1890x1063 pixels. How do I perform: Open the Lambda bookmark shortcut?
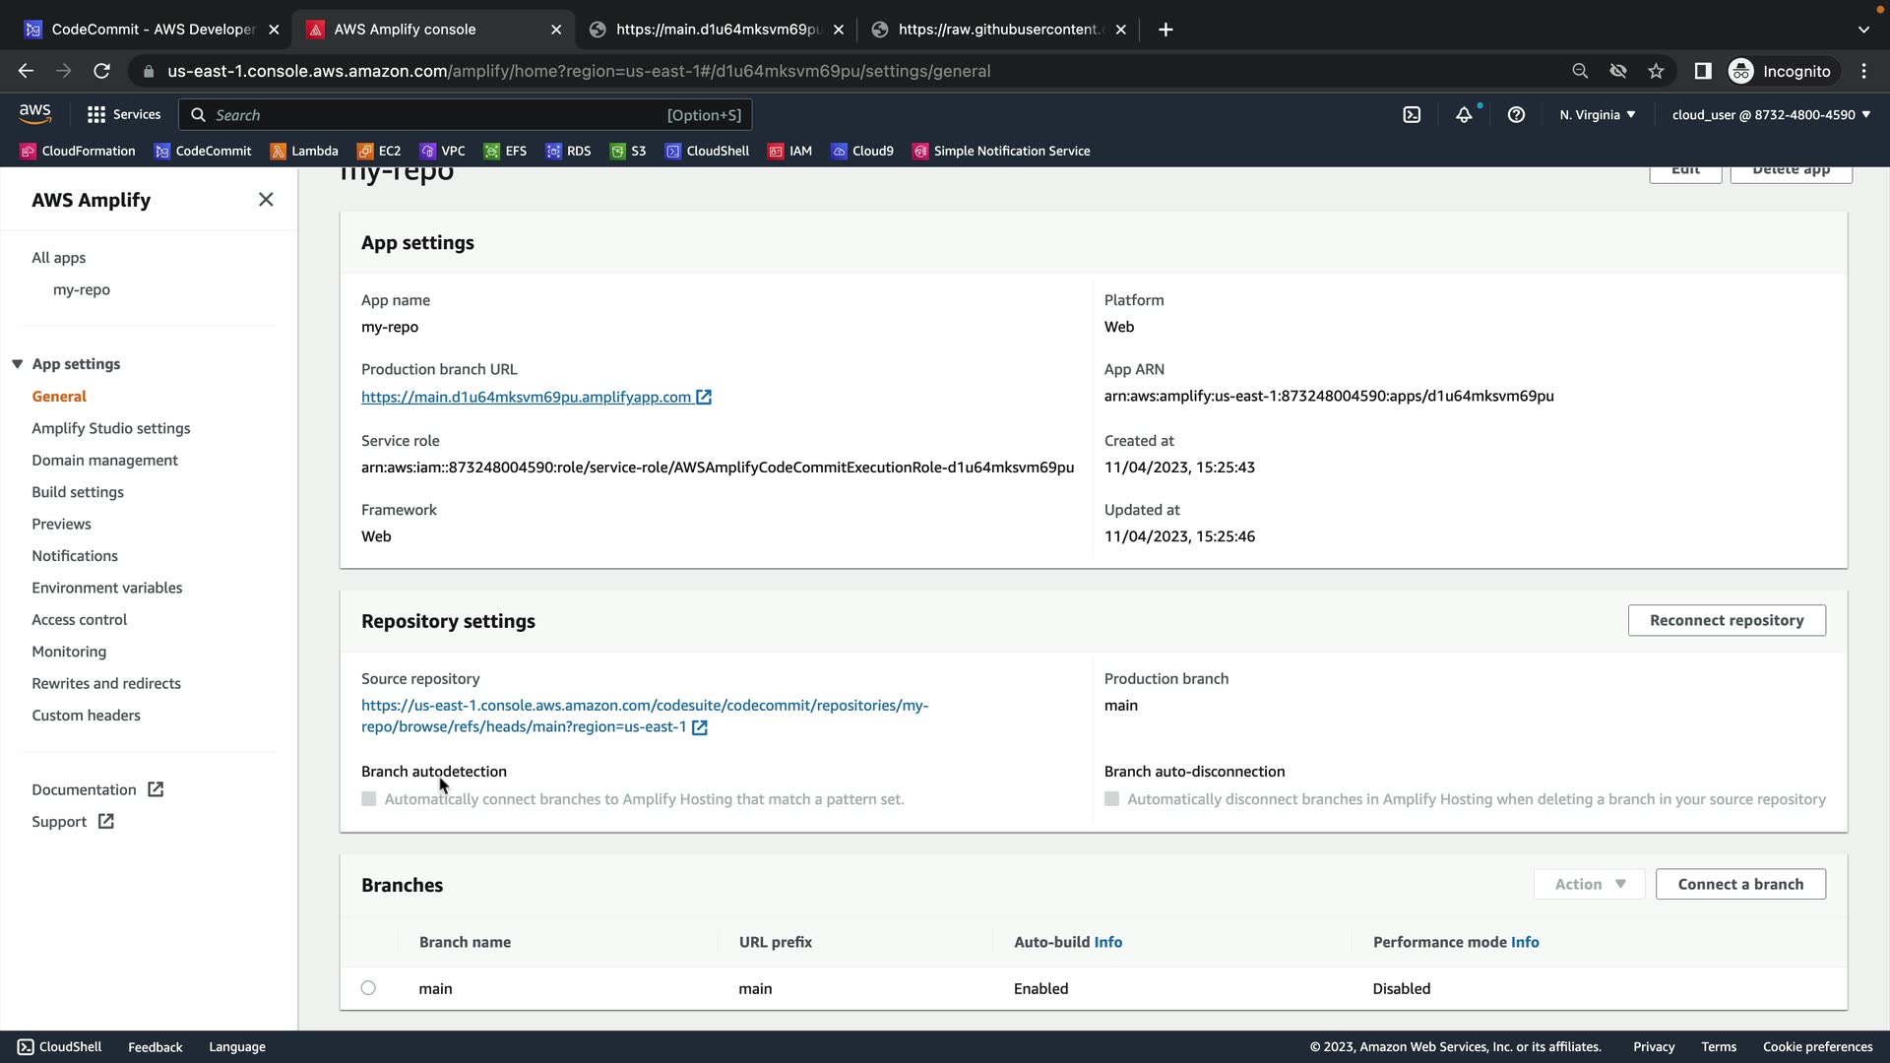[x=304, y=151]
